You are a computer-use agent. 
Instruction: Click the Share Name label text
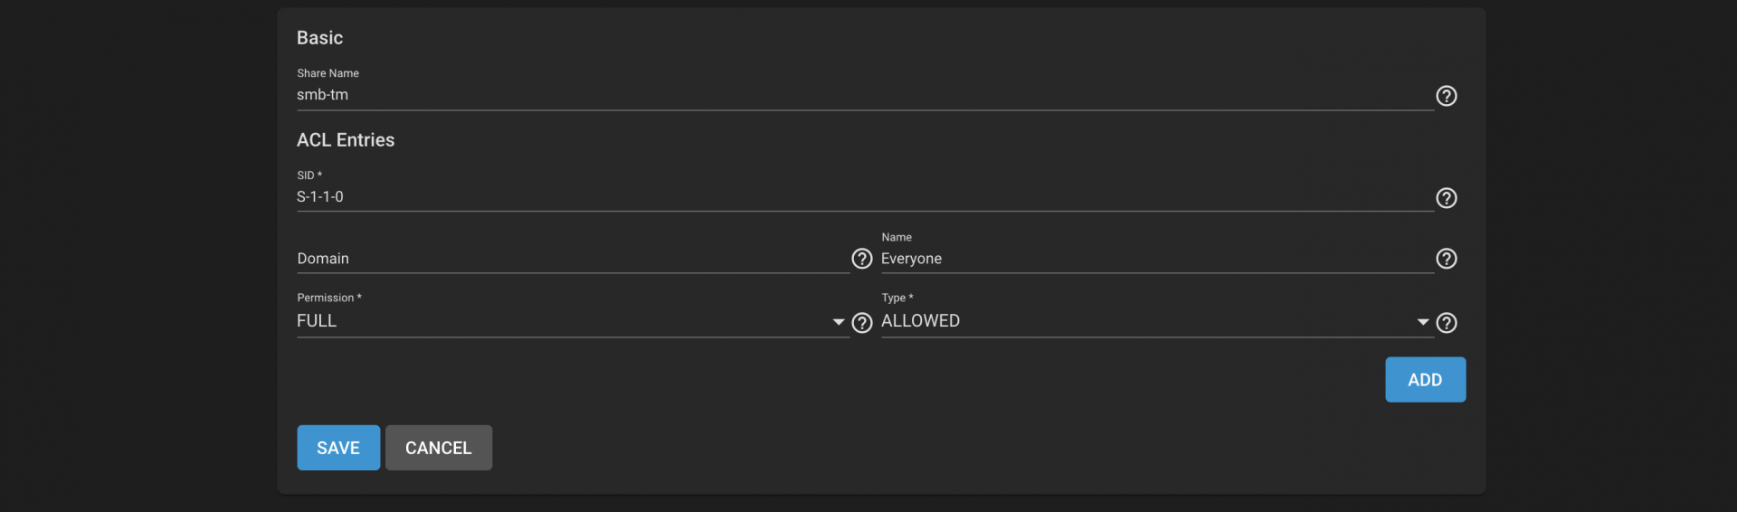(x=327, y=73)
